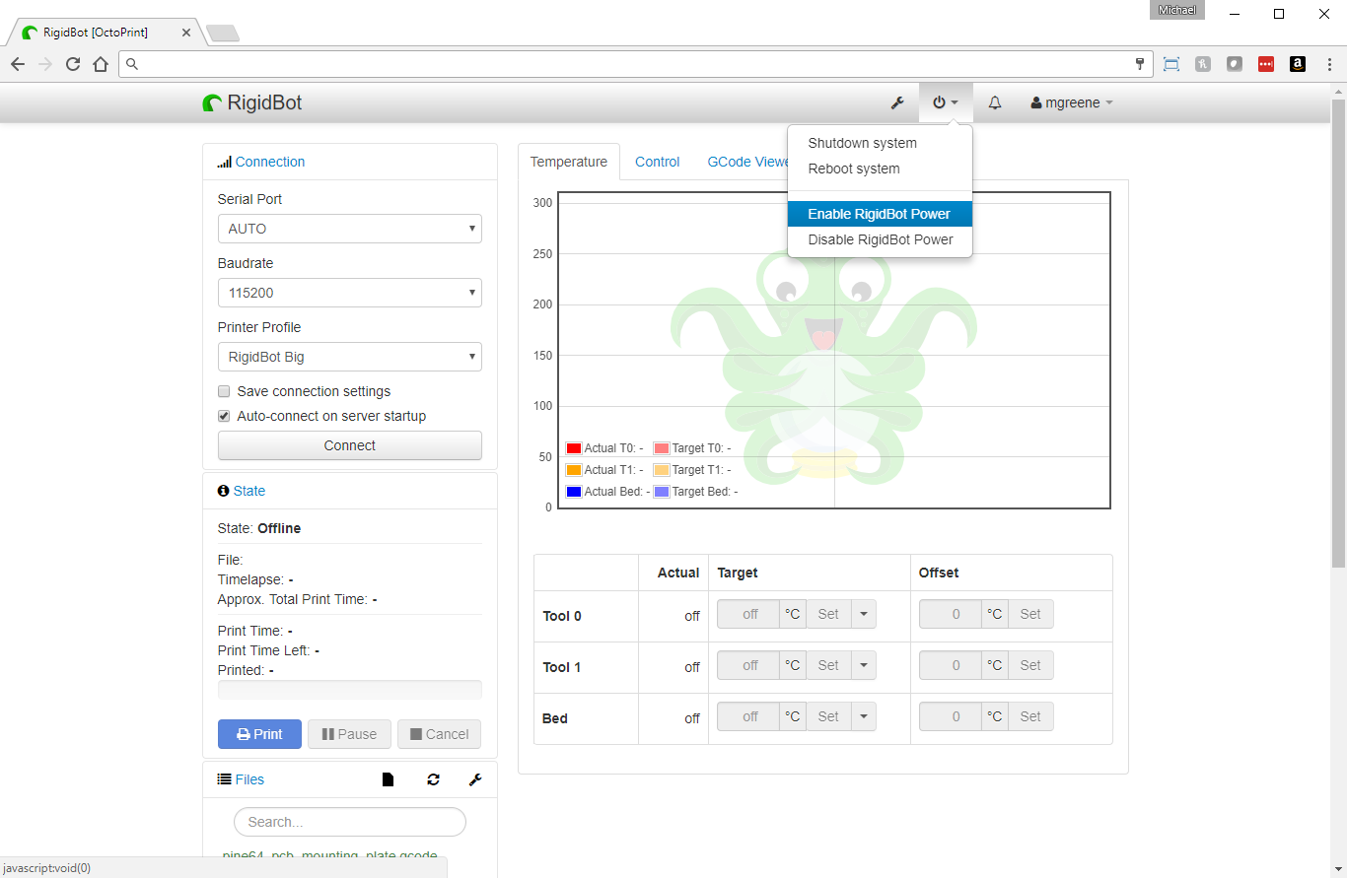This screenshot has height=878, width=1347.
Task: Toggle Save connection settings checkbox
Action: (x=224, y=391)
